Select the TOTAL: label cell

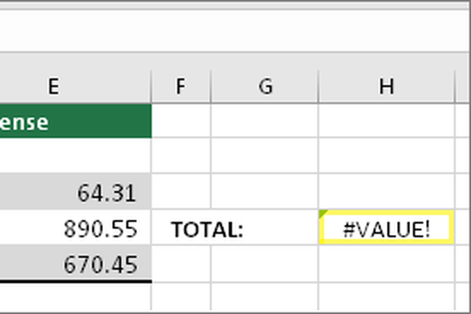(x=208, y=230)
